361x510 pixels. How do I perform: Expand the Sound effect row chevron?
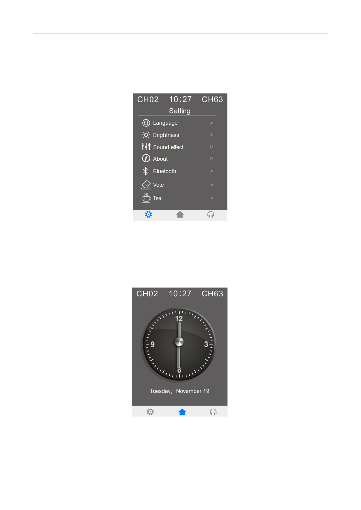(211, 146)
